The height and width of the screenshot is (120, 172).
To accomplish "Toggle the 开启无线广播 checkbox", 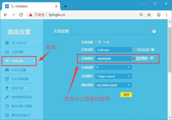I will (134, 49).
